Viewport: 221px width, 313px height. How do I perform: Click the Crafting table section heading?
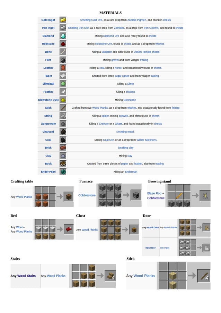click(x=22, y=181)
